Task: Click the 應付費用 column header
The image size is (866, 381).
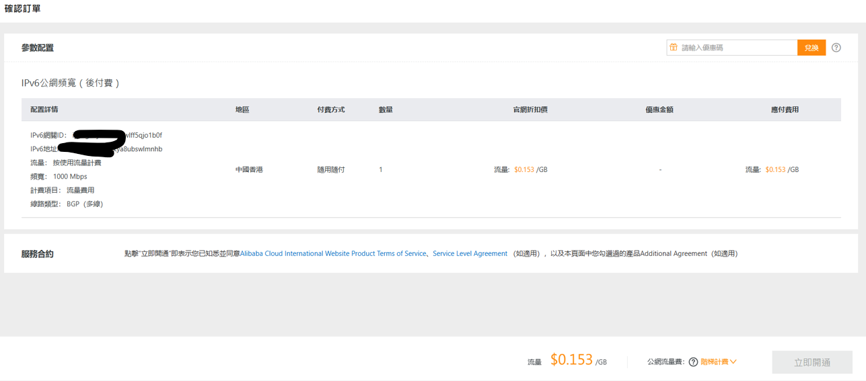Action: 785,110
